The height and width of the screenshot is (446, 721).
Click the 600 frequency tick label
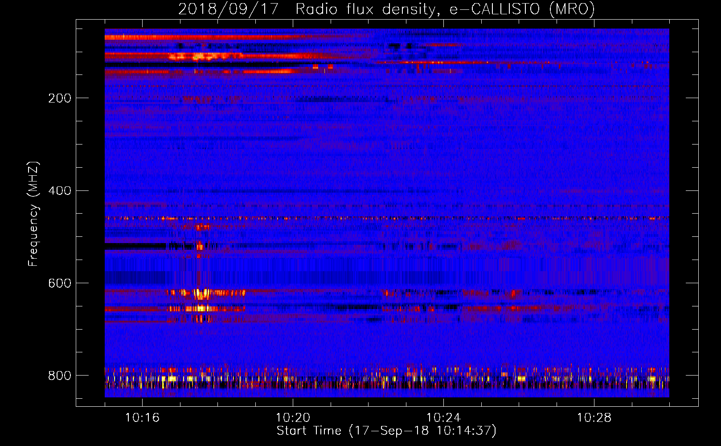pyautogui.click(x=60, y=283)
